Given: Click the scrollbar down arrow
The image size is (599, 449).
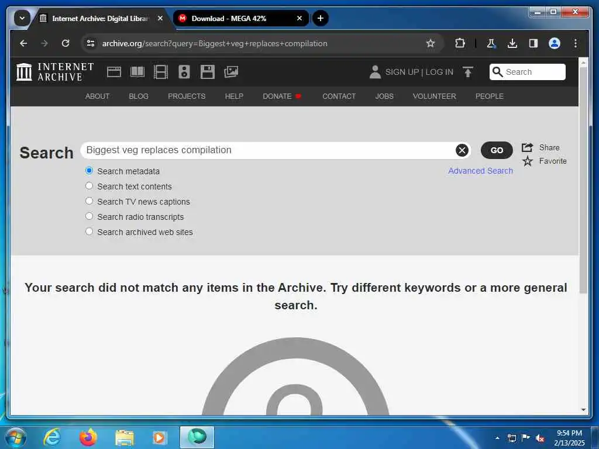Looking at the screenshot, I should click(x=583, y=410).
